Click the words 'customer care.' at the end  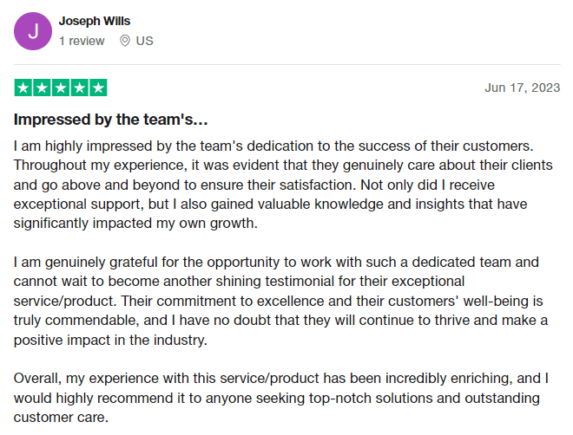pos(61,417)
